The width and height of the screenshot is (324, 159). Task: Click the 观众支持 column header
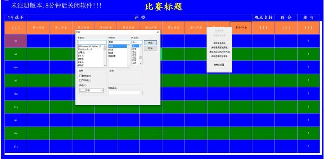pyautogui.click(x=263, y=18)
